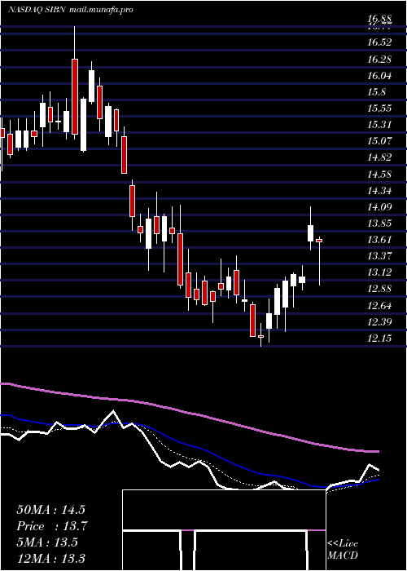Click the last small red candlestick near 13.61
This screenshot has width=407, height=571.
click(319, 241)
